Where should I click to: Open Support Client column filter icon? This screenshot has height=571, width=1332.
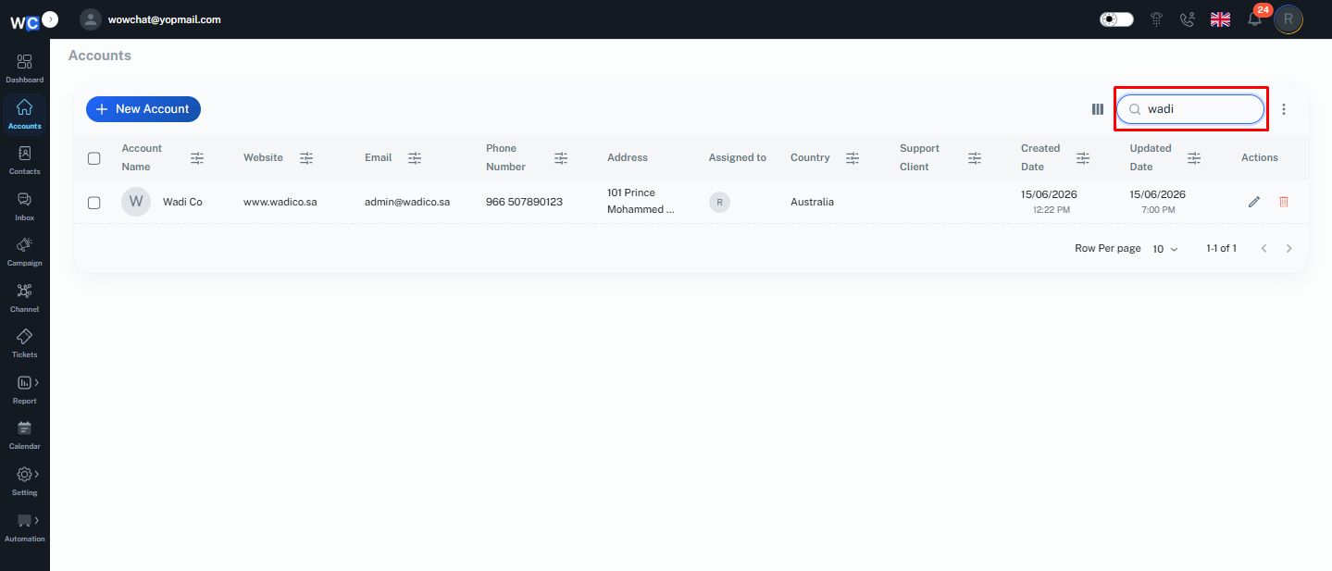(975, 158)
